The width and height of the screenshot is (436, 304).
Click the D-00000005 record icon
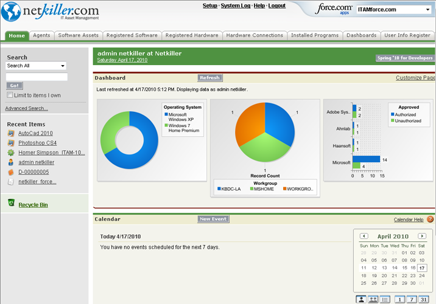(11, 172)
